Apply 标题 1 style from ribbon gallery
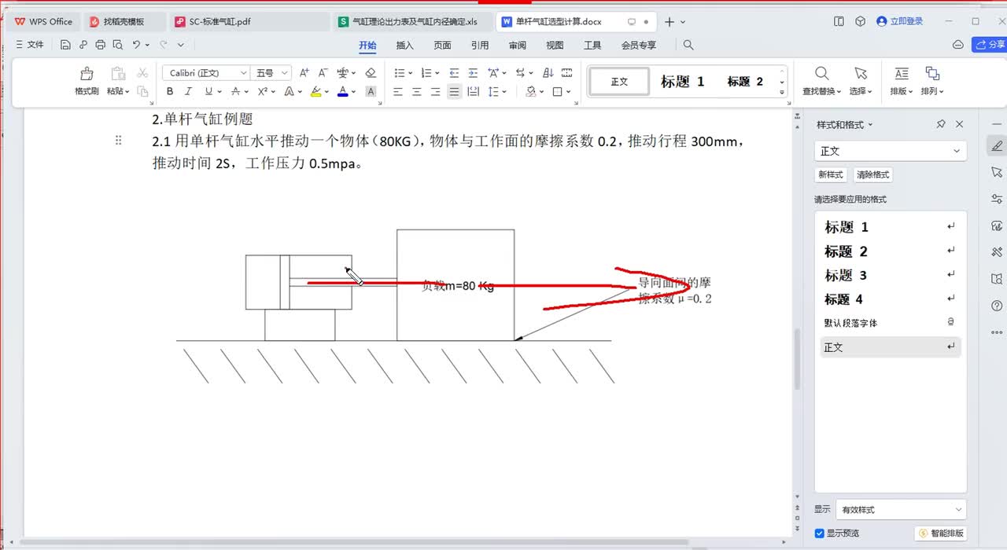 [x=682, y=81]
